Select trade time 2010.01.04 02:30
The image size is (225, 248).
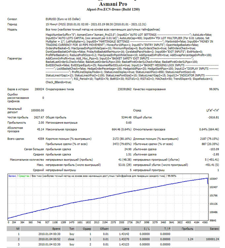click(x=49, y=244)
